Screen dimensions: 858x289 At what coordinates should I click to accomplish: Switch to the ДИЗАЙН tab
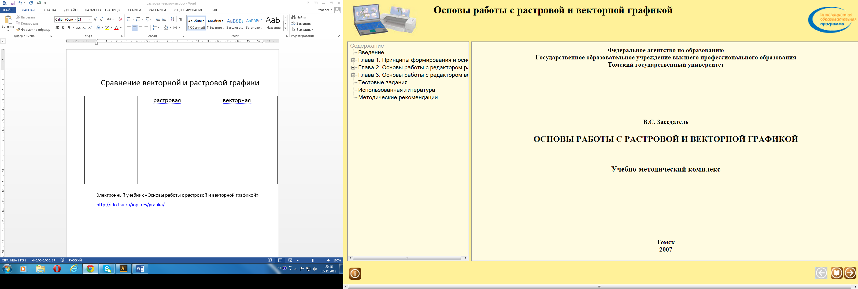pos(71,10)
